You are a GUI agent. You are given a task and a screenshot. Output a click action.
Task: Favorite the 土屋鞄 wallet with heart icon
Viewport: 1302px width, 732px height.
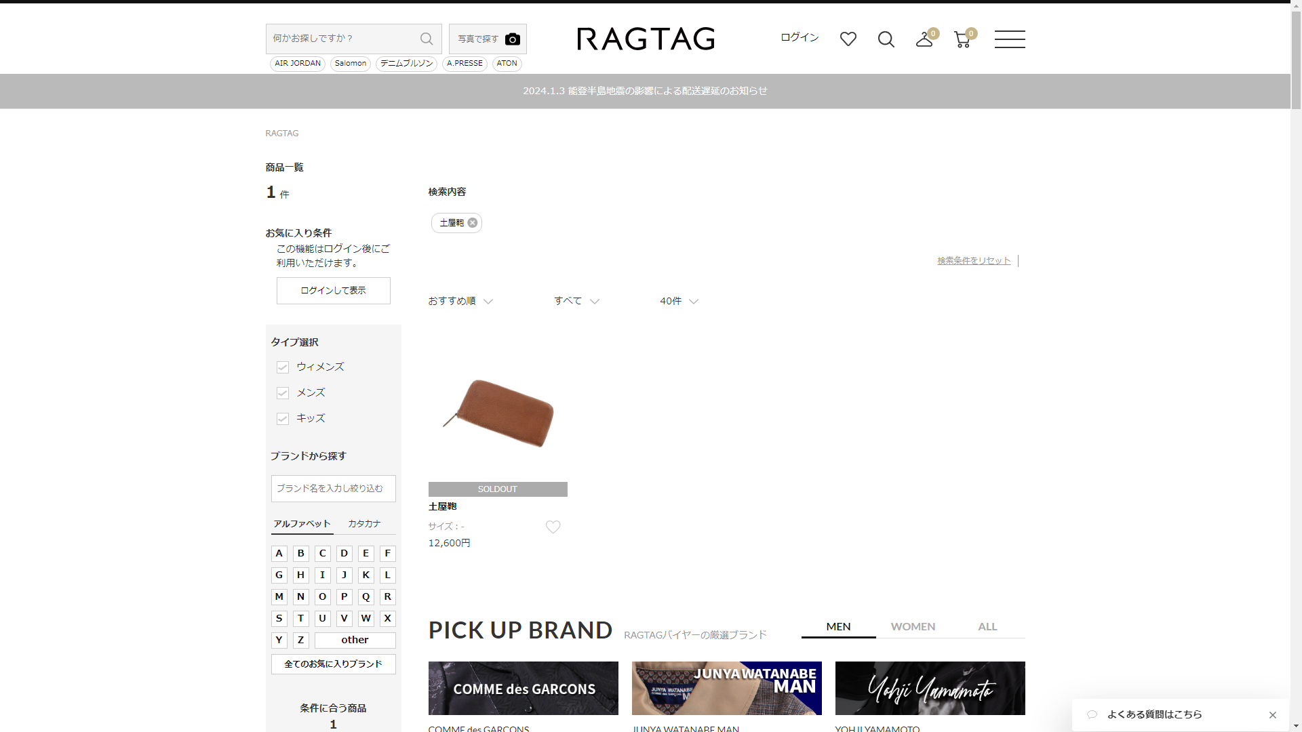(553, 527)
